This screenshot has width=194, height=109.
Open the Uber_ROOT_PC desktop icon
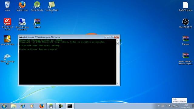click(186, 23)
